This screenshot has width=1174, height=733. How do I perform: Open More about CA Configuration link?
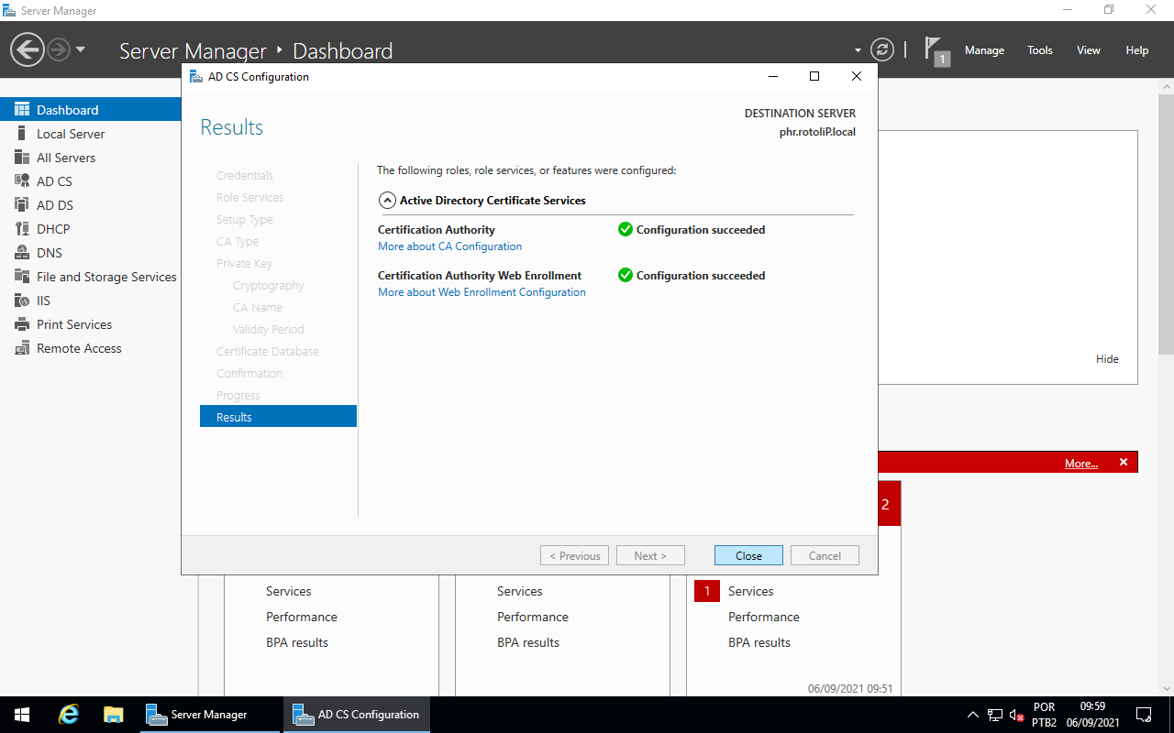(x=449, y=246)
